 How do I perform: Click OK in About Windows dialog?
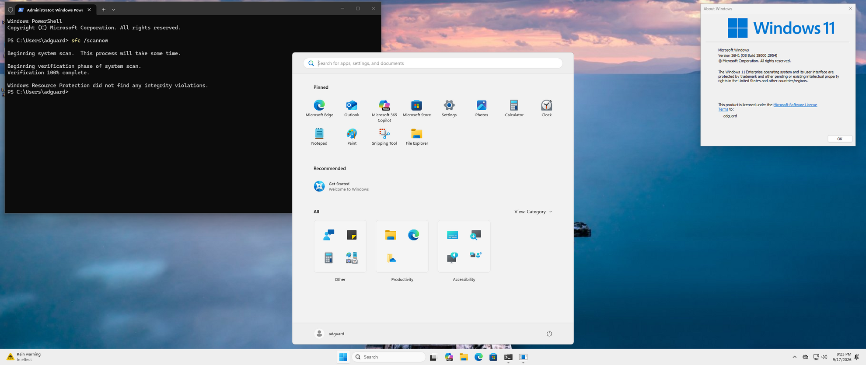click(839, 139)
